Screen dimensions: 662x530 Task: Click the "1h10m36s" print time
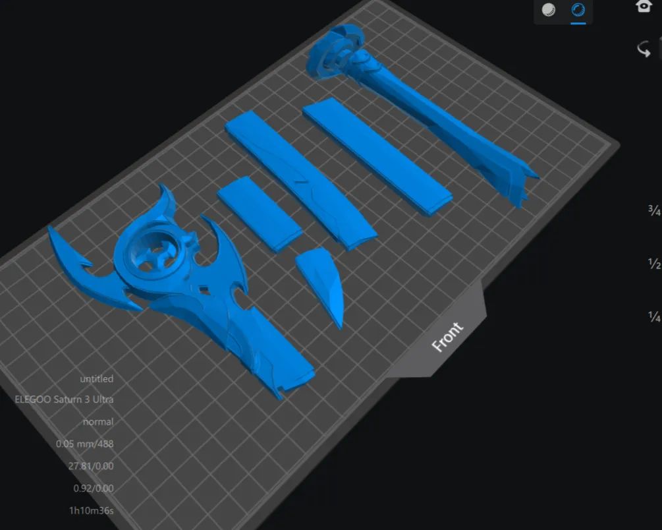click(x=91, y=511)
